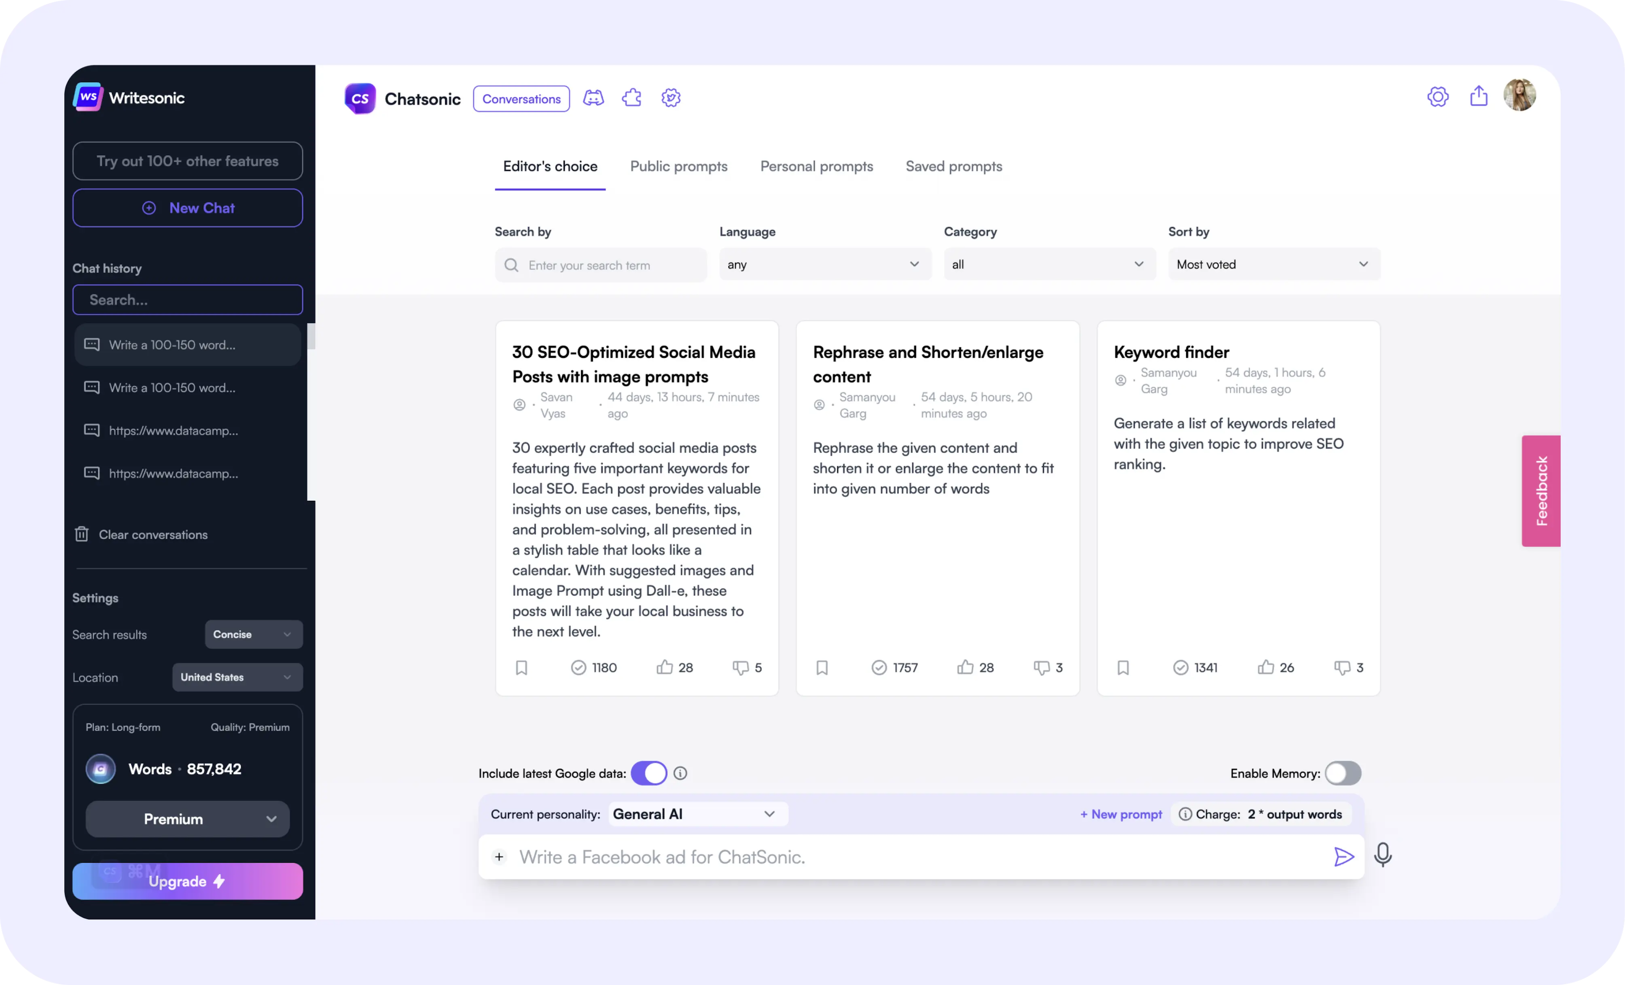Viewport: 1625px width, 985px height.
Task: Click the share/export icon in header
Action: [1479, 96]
